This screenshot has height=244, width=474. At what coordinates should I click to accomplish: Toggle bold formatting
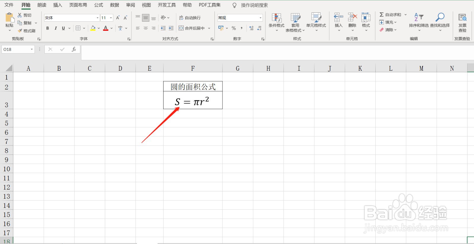coord(47,28)
